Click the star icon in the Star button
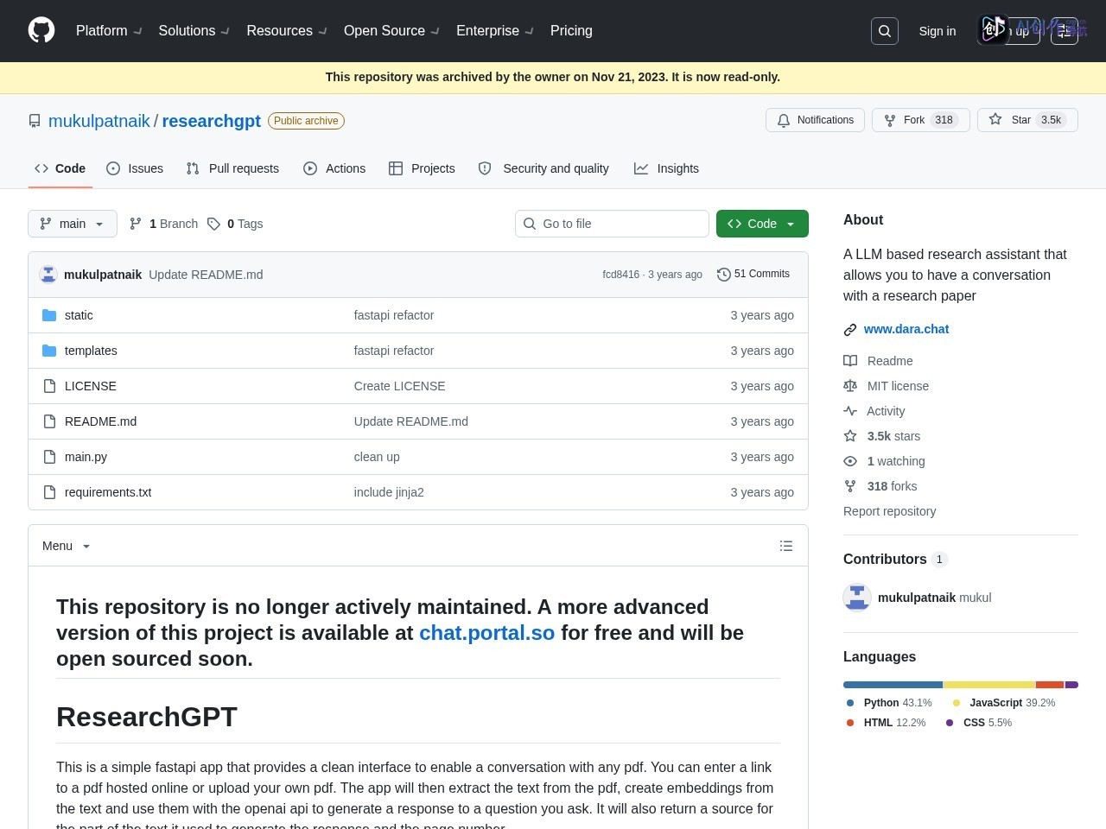Image resolution: width=1106 pixels, height=829 pixels. [x=995, y=120]
